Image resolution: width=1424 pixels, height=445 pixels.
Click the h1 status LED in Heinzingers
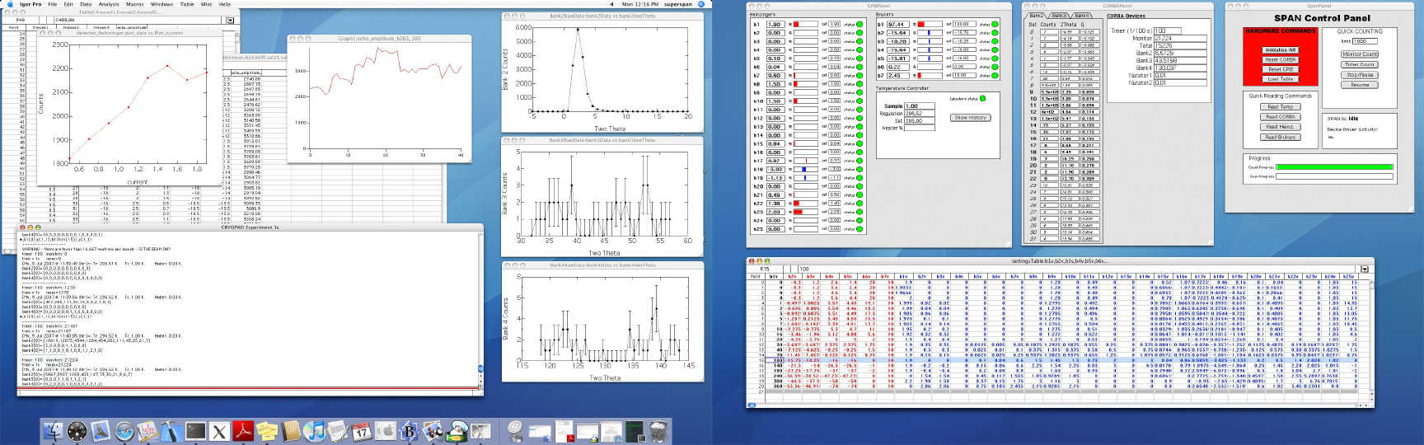pos(860,25)
